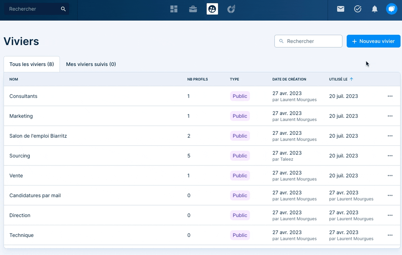Switch to Mes viviers suivis tab

tap(91, 64)
